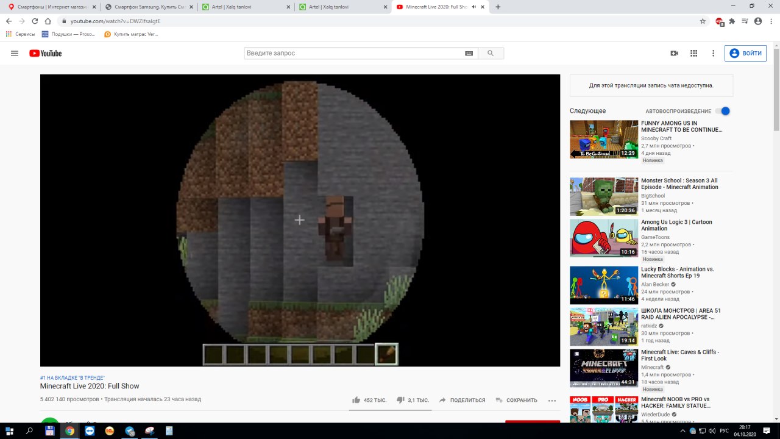The height and width of the screenshot is (439, 780).
Task: Sign in with the Войти button
Action: point(745,53)
